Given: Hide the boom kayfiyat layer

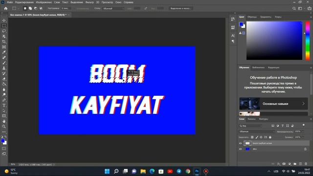Looking at the screenshot, I should pyautogui.click(x=240, y=143).
